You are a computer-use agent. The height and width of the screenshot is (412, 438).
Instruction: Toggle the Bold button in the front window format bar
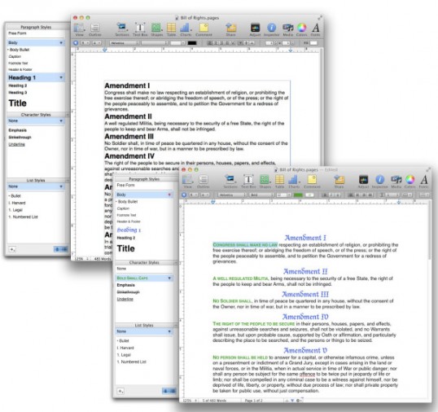(x=325, y=195)
